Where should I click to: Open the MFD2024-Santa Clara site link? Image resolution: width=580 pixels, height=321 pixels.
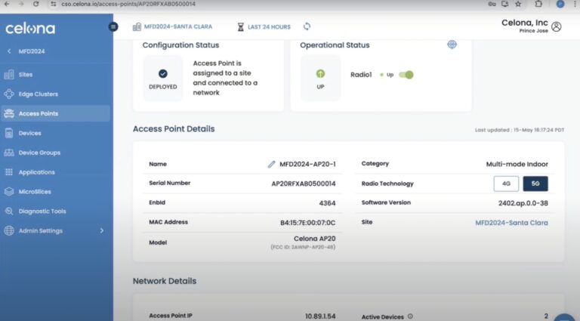511,223
